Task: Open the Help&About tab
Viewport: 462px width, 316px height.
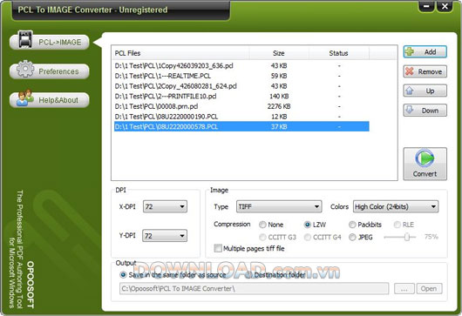Action: point(50,100)
